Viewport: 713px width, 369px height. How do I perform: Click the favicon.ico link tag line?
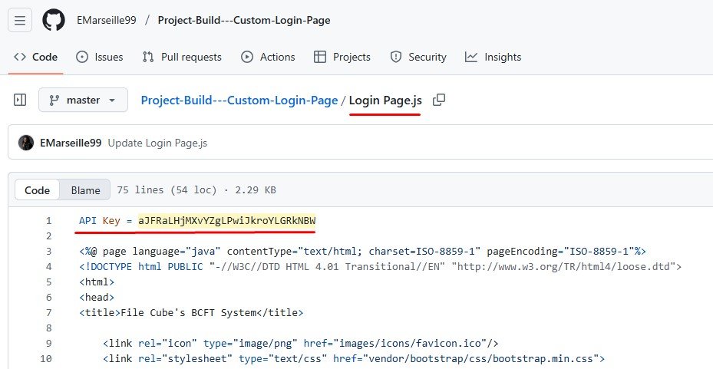[x=301, y=343]
